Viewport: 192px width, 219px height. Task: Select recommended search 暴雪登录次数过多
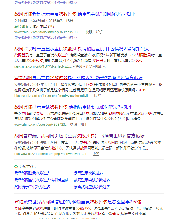point(88,173)
